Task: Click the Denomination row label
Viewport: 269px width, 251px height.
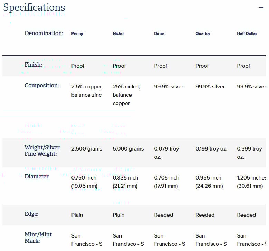Action: [x=44, y=33]
